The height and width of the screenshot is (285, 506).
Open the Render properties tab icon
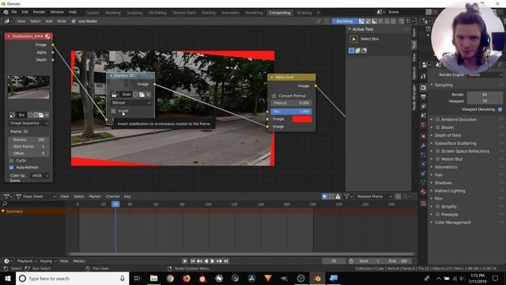[x=424, y=88]
